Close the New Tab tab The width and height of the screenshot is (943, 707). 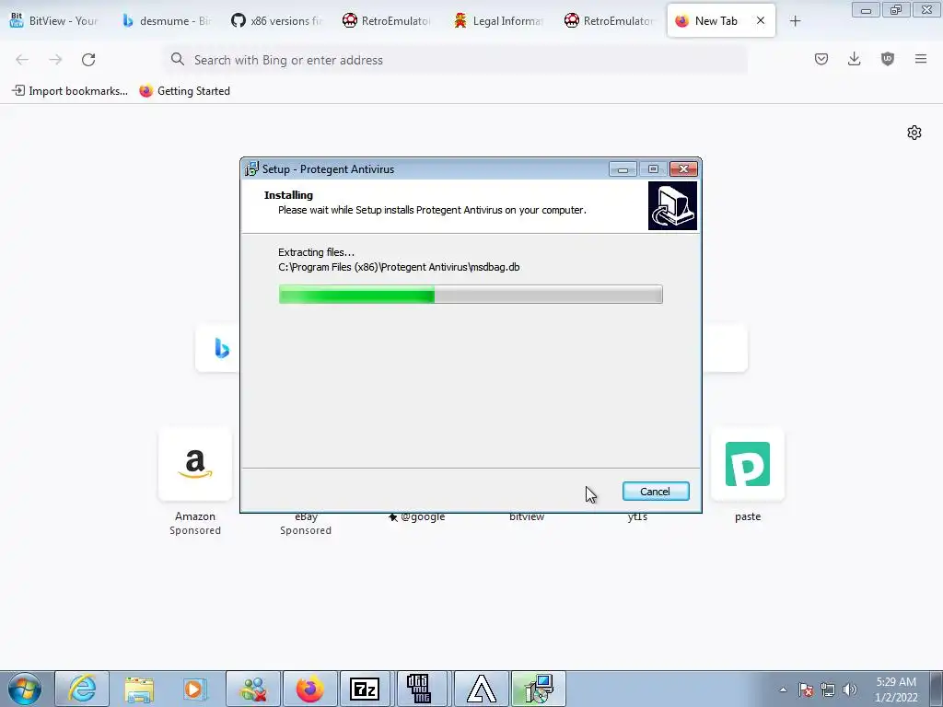(761, 20)
